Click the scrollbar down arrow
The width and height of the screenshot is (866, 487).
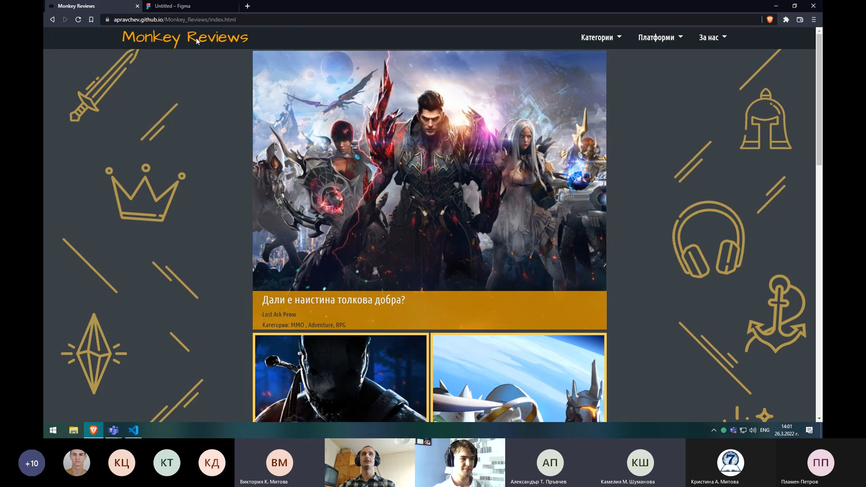click(x=819, y=418)
